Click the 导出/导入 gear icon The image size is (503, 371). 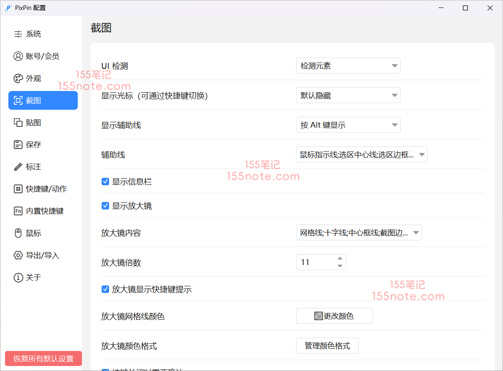[x=18, y=255]
